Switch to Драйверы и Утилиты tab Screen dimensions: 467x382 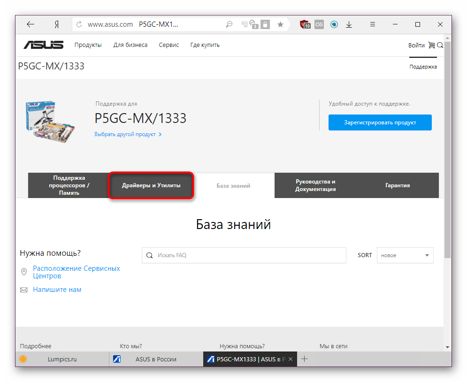click(x=151, y=185)
